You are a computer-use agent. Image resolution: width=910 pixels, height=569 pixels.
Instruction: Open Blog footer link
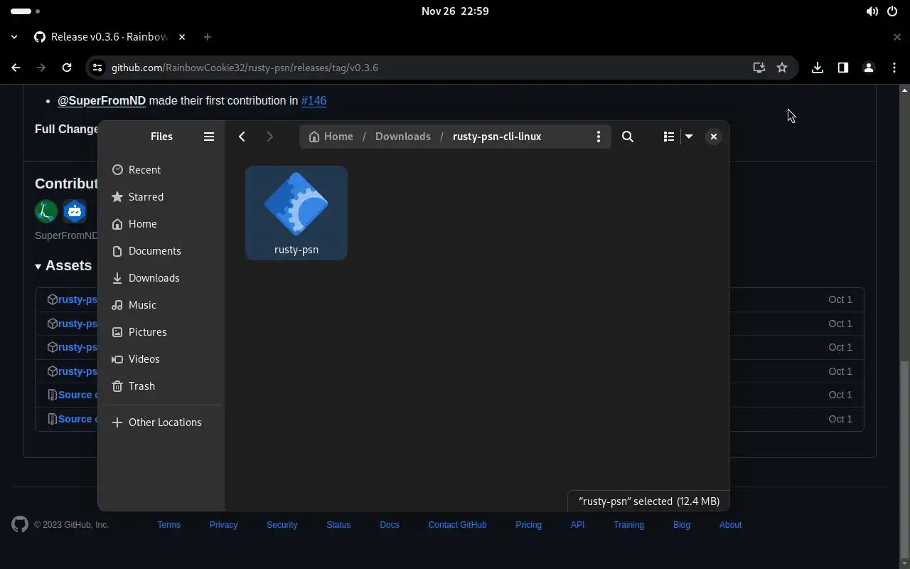[682, 525]
